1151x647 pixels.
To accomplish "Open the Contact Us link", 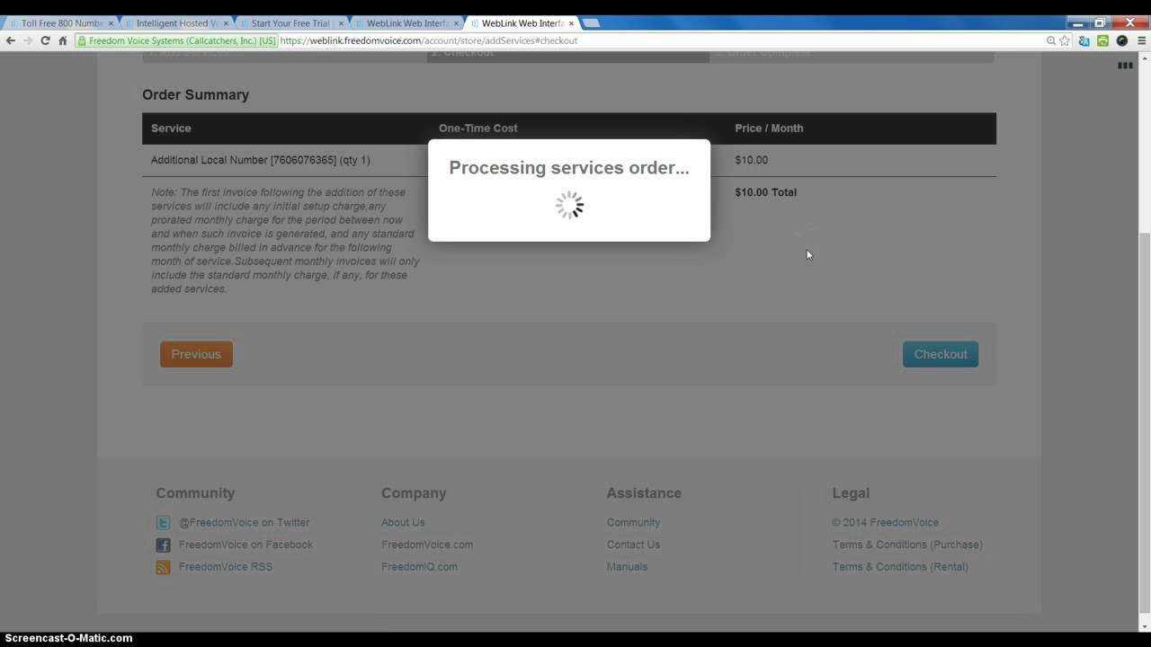I will 633,545.
